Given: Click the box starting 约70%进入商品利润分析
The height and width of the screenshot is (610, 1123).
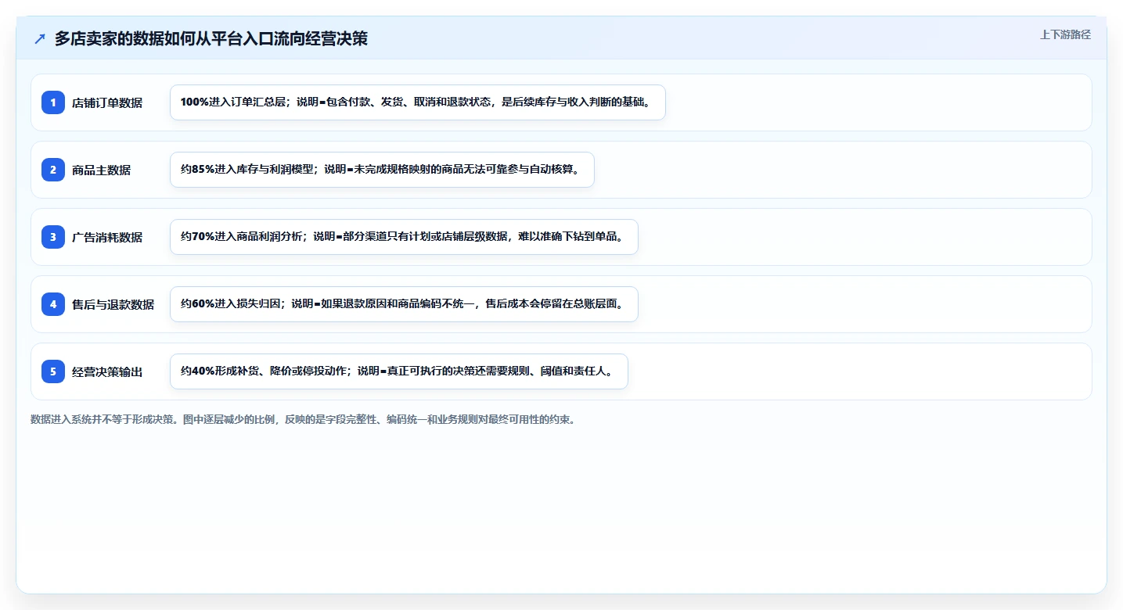Looking at the screenshot, I should pos(404,237).
